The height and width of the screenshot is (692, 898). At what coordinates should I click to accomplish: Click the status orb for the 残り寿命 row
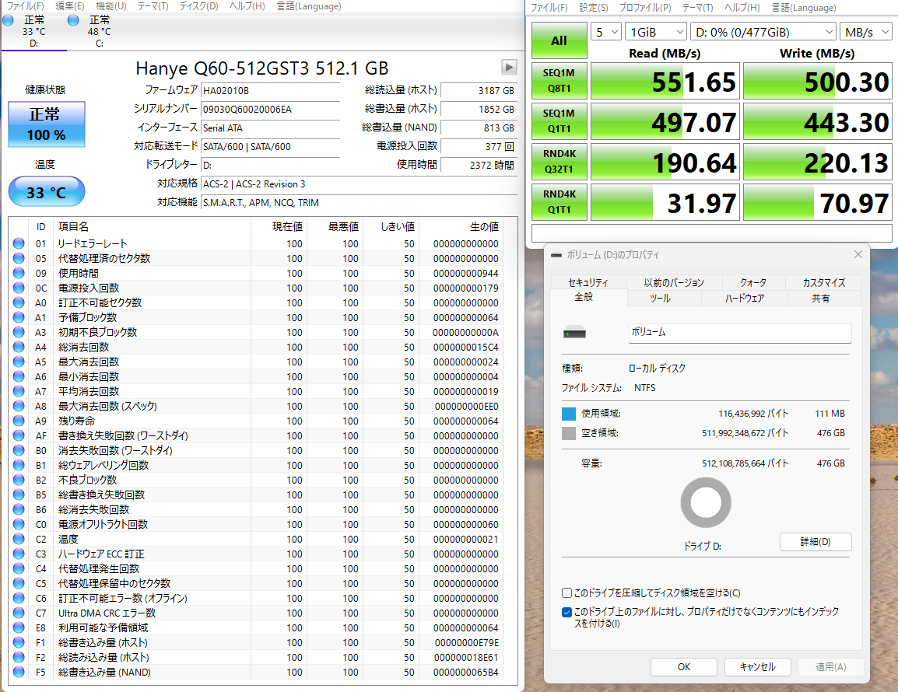click(19, 421)
